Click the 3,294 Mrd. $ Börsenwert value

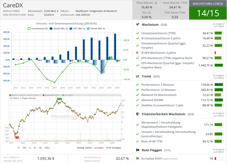(51, 11)
